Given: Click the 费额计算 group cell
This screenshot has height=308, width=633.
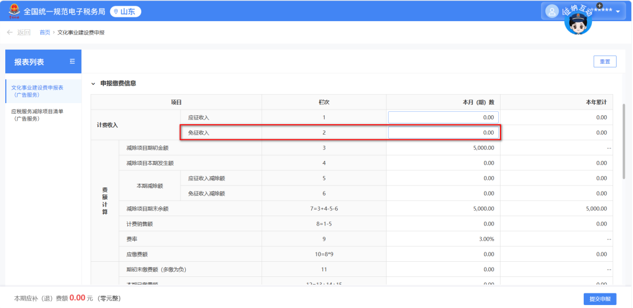Looking at the screenshot, I should pos(104,201).
